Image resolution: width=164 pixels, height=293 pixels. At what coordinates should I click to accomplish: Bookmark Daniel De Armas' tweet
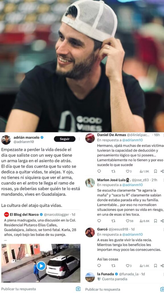coord(155,171)
